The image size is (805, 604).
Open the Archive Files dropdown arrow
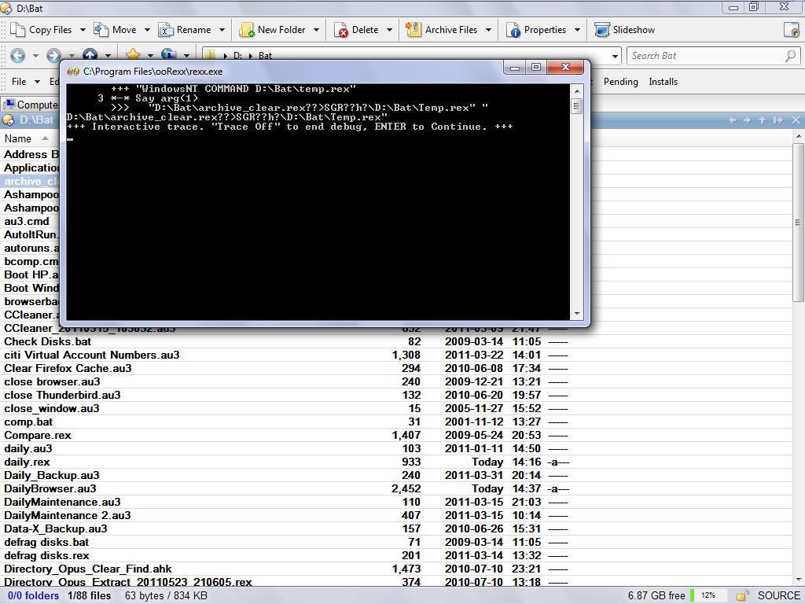click(488, 30)
